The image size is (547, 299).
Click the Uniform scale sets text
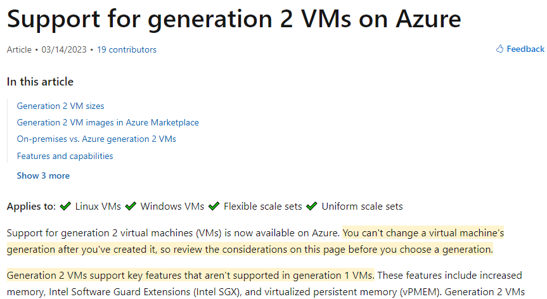362,207
